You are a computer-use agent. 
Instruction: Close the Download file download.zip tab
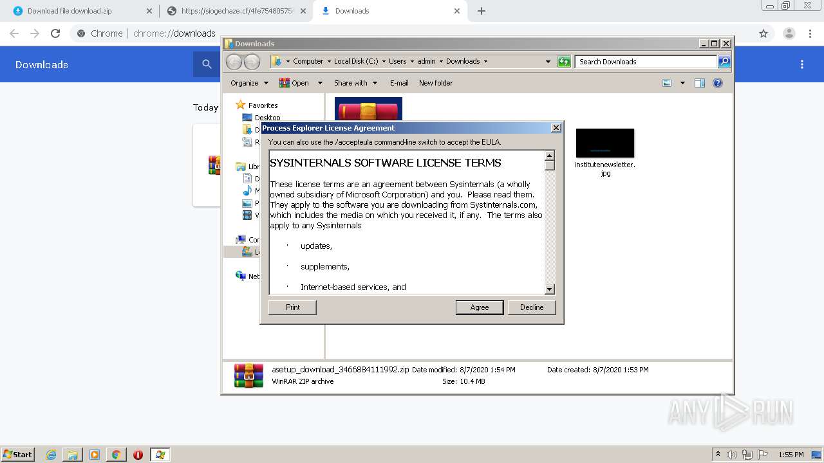[149, 11]
